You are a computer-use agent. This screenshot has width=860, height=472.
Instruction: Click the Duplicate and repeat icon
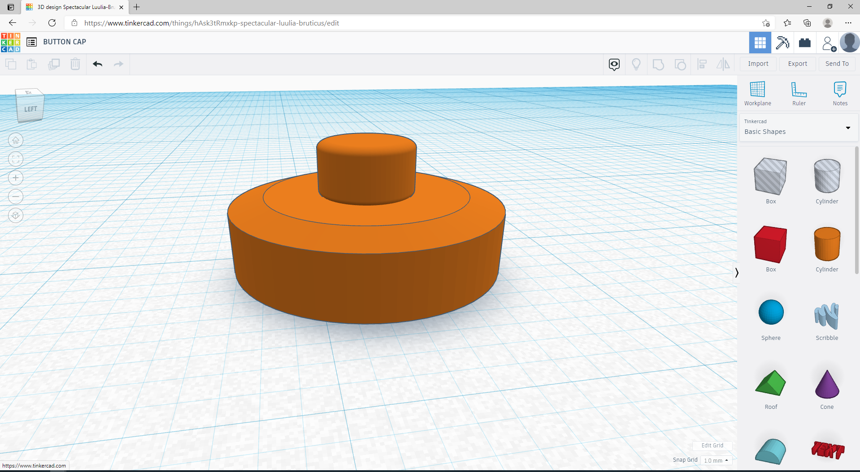coord(54,64)
